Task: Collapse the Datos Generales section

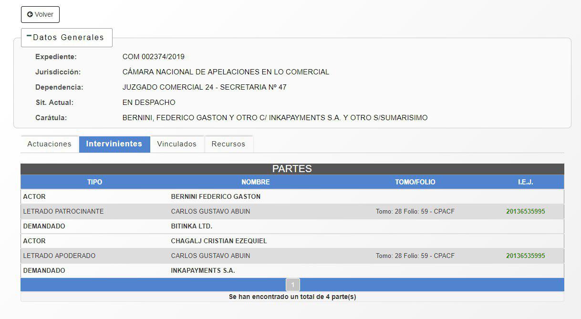Action: tap(66, 37)
